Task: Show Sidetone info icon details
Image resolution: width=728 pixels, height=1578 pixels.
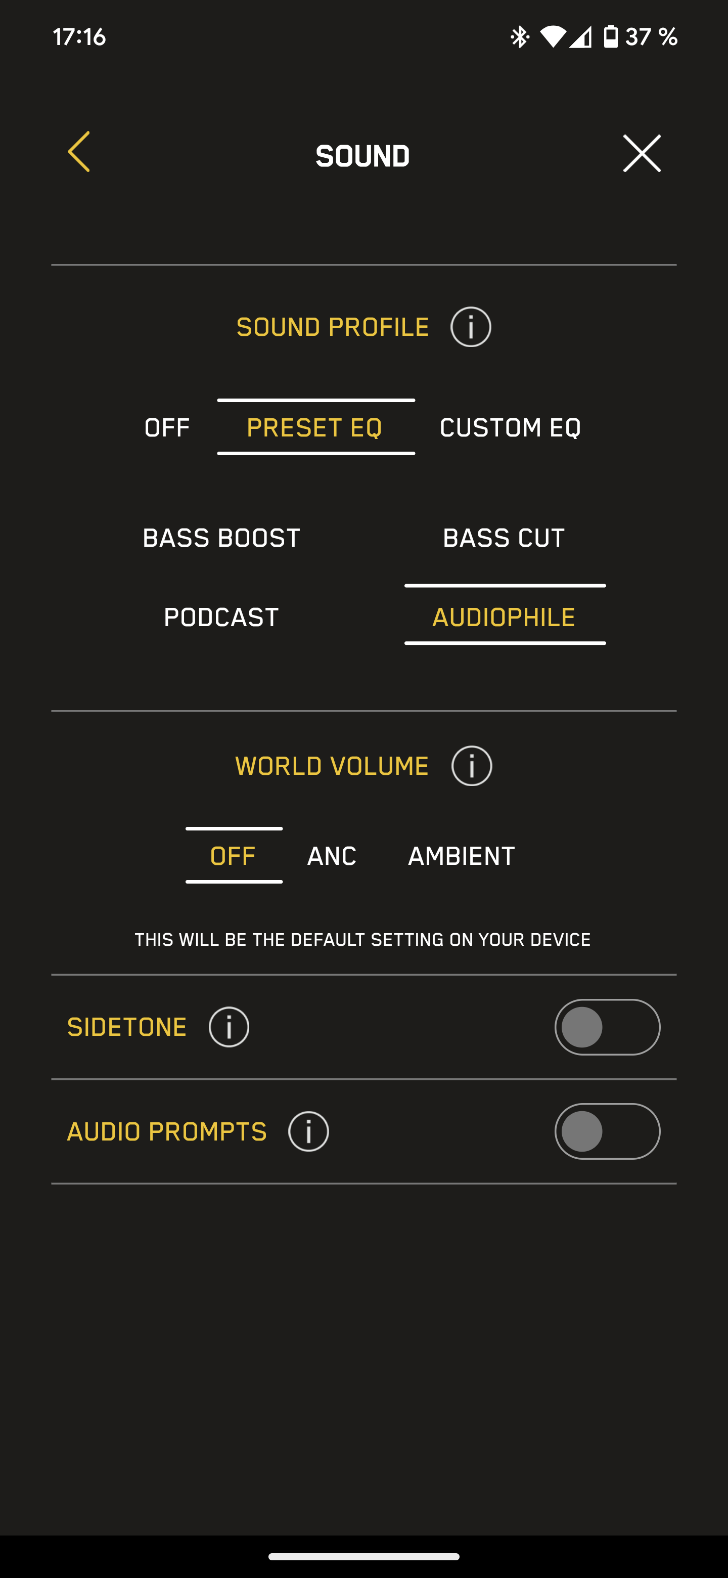Action: click(x=229, y=1027)
